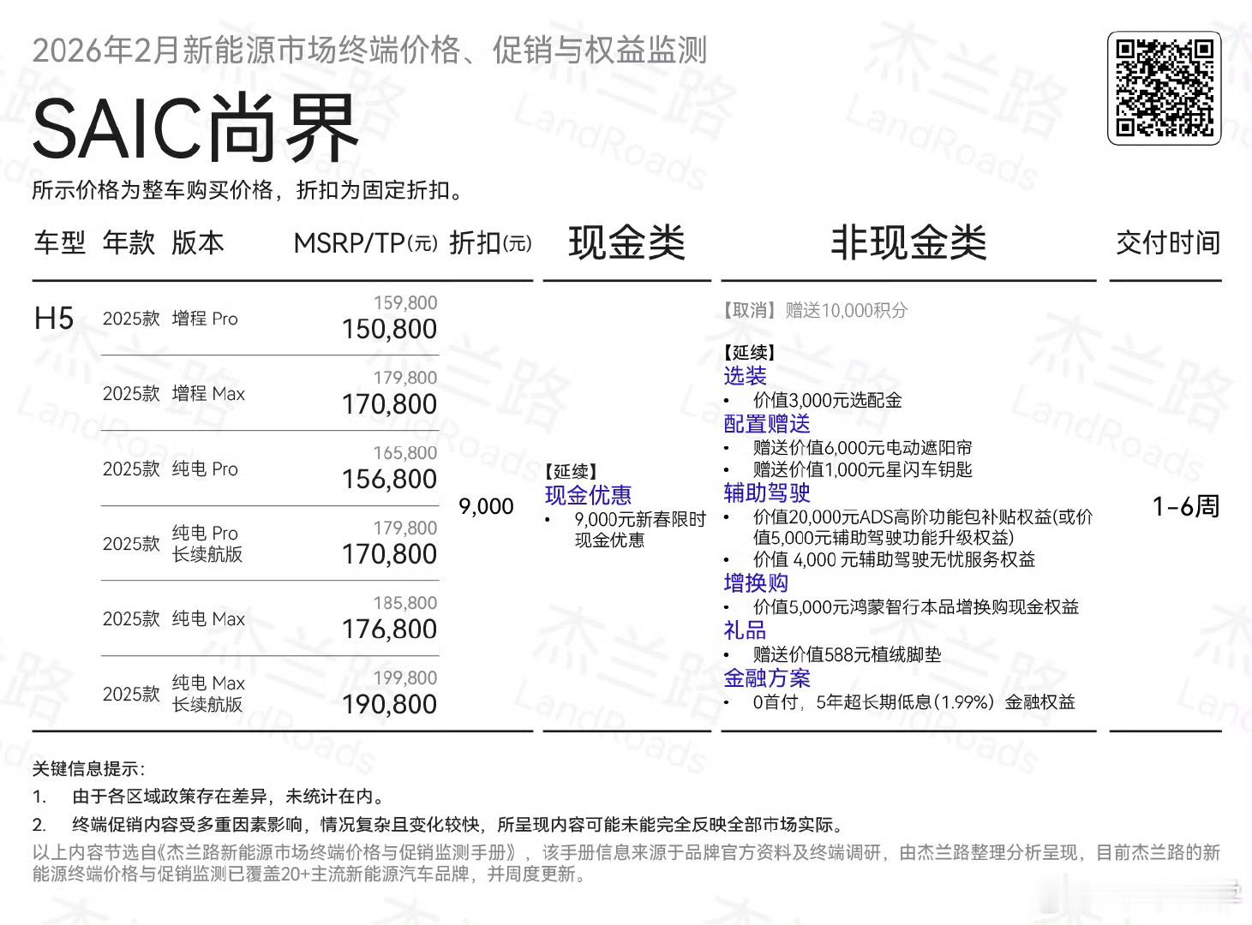
Task: Click the 关键信息提示 note heading
Action: 88,768
